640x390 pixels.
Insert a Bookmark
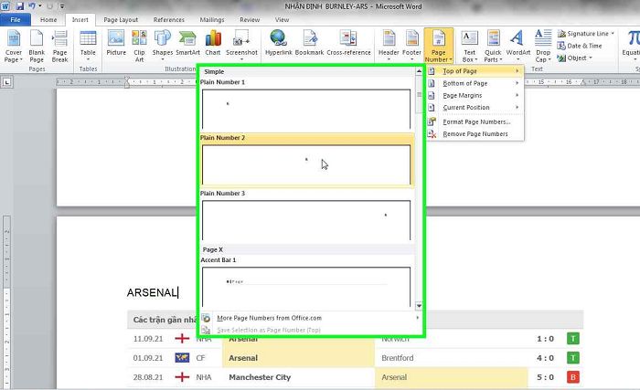[309, 43]
